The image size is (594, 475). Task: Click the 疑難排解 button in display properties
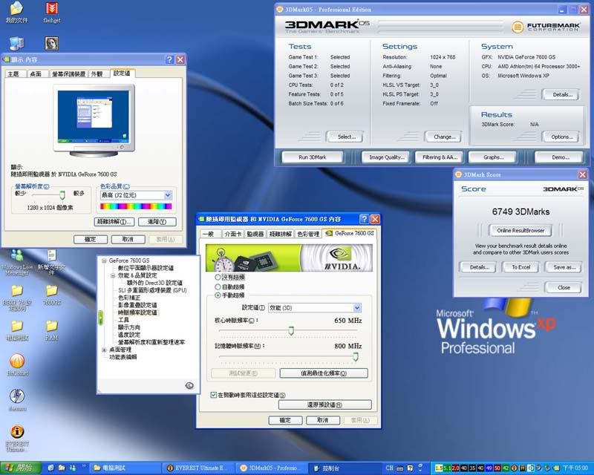point(114,222)
